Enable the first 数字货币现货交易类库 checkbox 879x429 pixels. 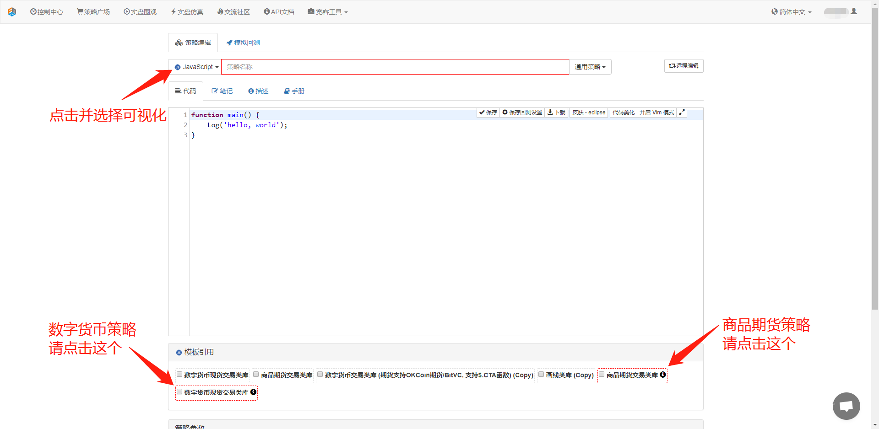pos(179,375)
